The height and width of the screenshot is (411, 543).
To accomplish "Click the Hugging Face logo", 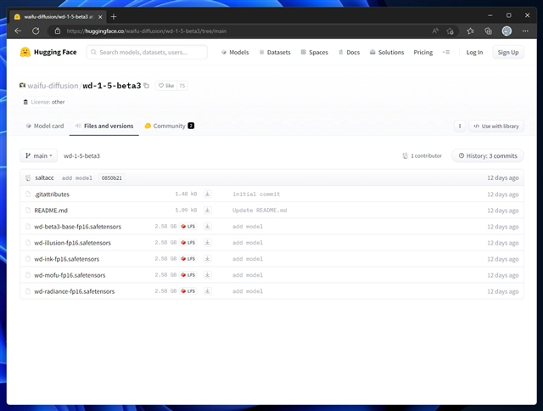I will click(48, 52).
